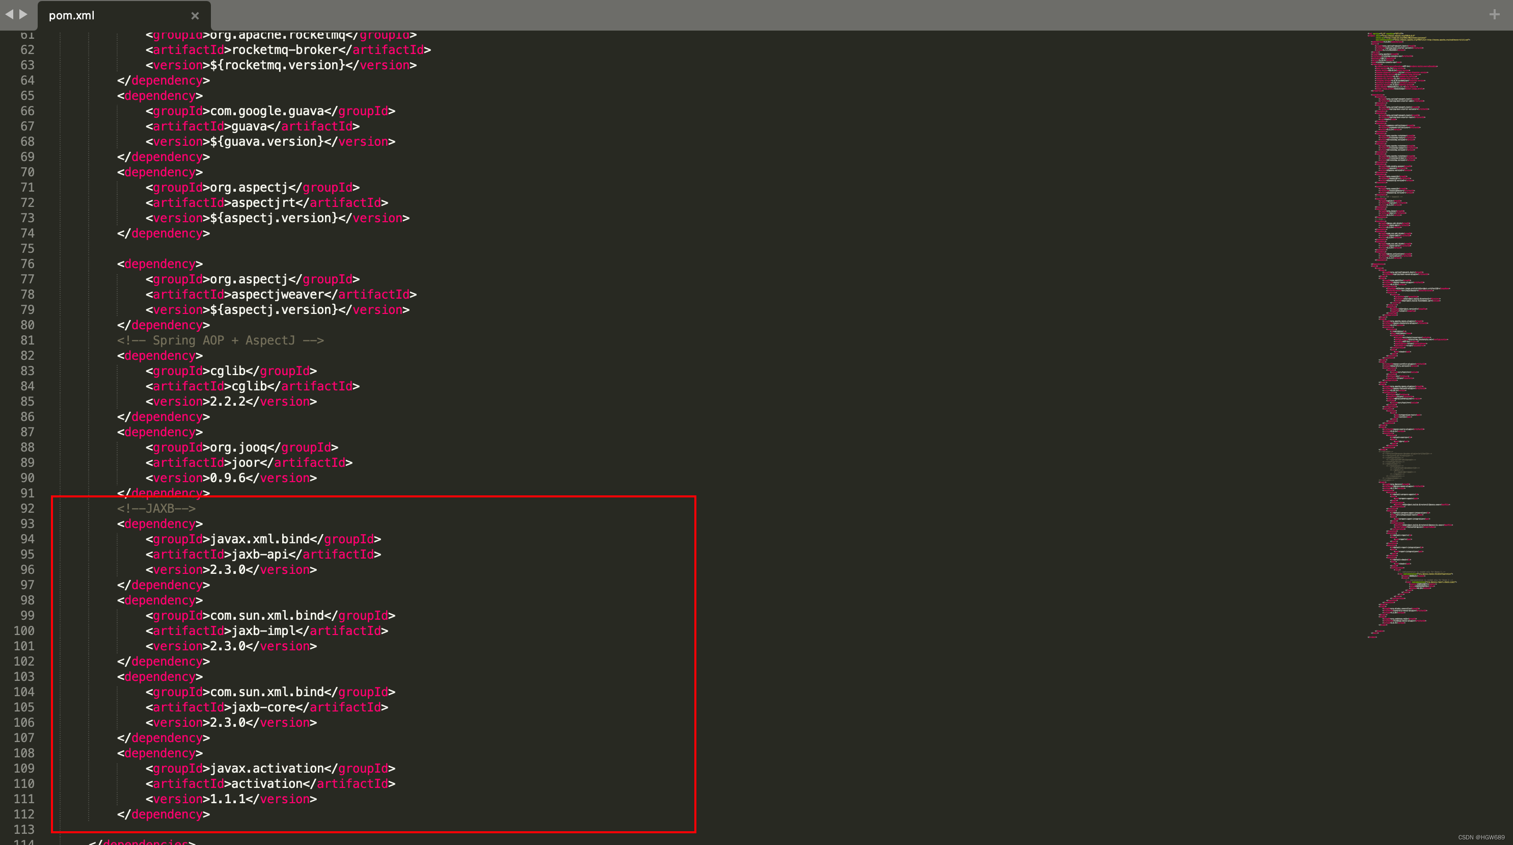The image size is (1513, 845).
Task: Click jaxb-impl artifactId text
Action: [x=263, y=630]
